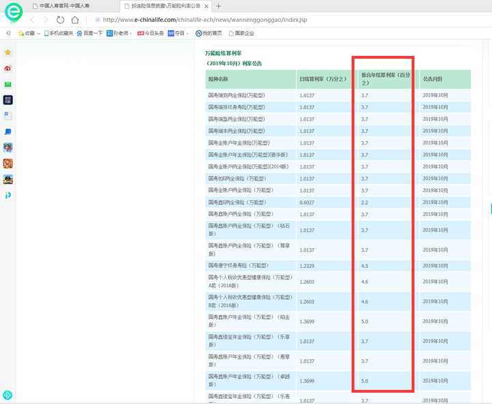Image resolution: width=492 pixels, height=405 pixels.
Task: Collapse the bookmarks bar using left arrow icon
Action: [x=8, y=33]
